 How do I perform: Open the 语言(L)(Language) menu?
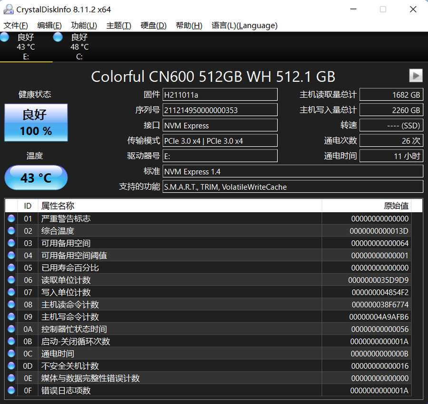(244, 25)
